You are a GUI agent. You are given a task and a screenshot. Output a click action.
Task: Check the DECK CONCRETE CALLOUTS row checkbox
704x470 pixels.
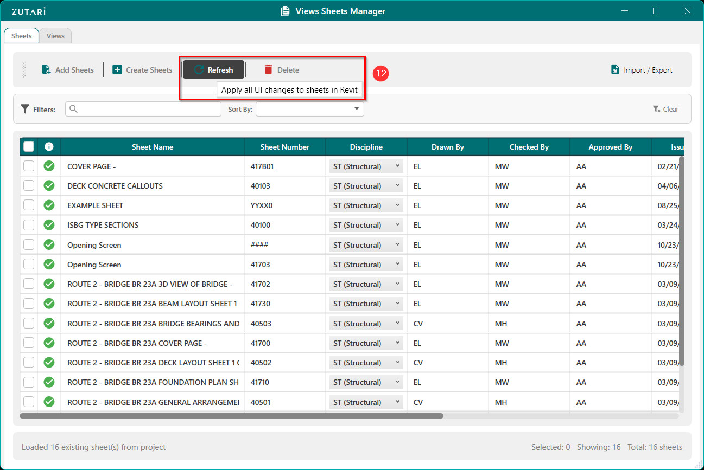tap(29, 186)
